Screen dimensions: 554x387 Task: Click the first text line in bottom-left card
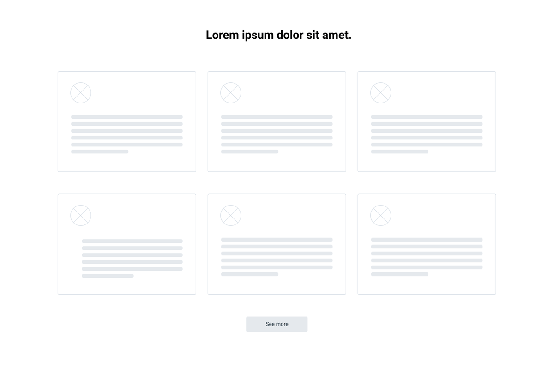tap(132, 241)
